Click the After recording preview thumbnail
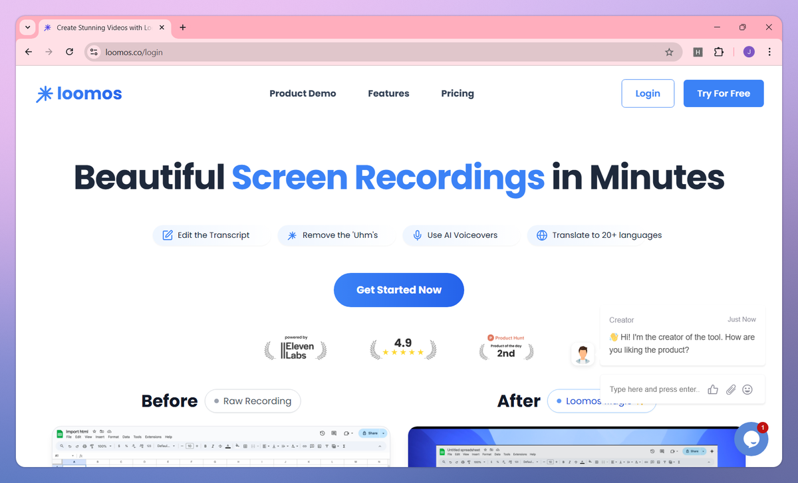Image resolution: width=798 pixels, height=483 pixels. pos(577,446)
